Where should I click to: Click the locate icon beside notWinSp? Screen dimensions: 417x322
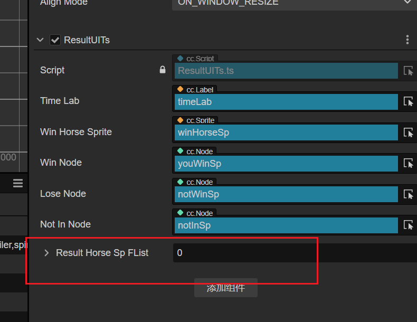(x=408, y=194)
